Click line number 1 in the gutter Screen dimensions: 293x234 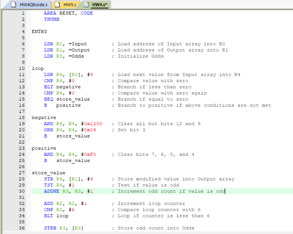pos(23,13)
